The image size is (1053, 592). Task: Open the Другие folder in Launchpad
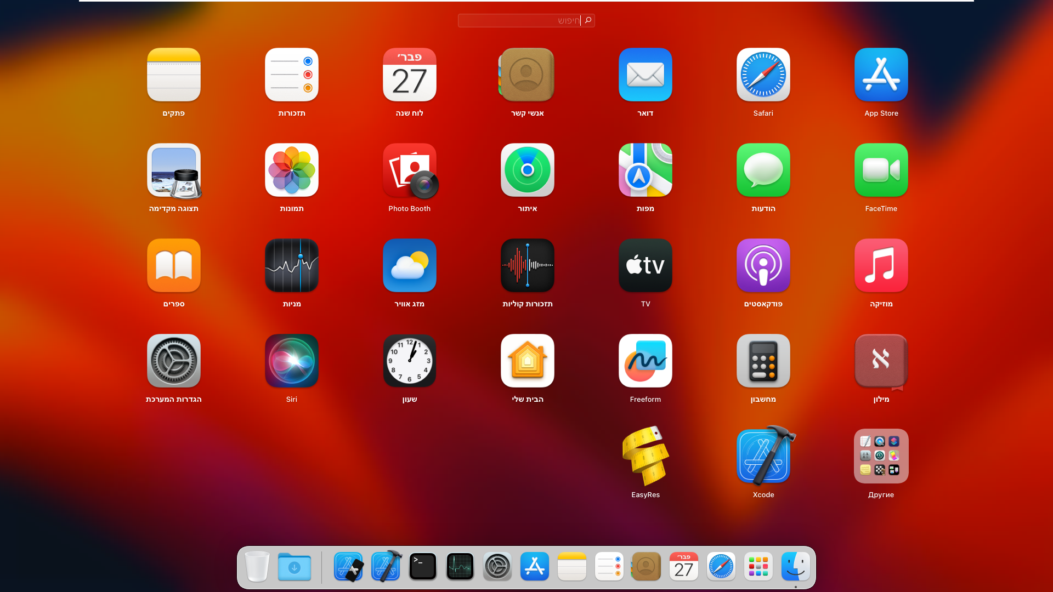[881, 456]
